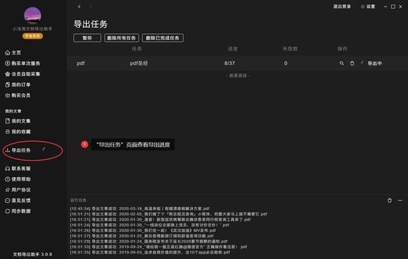Click log entry timestamped 16:51:26
Screen dimensions: 408x259
click(x=143, y=231)
